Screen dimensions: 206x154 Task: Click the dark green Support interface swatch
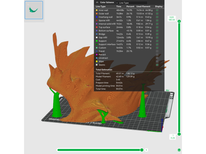[x=97, y=44]
